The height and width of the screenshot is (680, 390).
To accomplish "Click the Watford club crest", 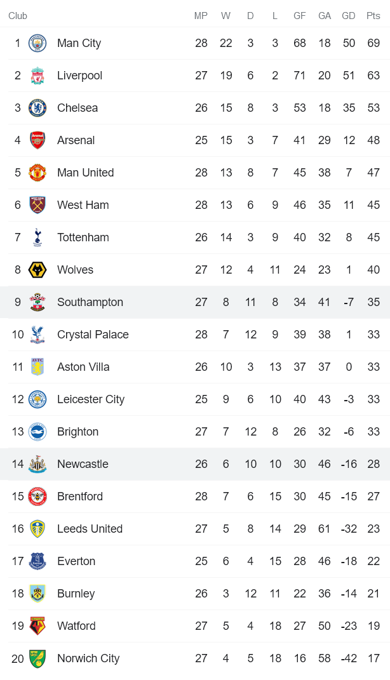I will [x=37, y=625].
